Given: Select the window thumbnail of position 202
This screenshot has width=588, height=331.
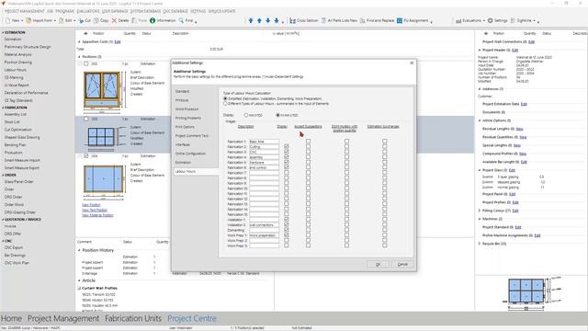Looking at the screenshot, I should (x=102, y=90).
